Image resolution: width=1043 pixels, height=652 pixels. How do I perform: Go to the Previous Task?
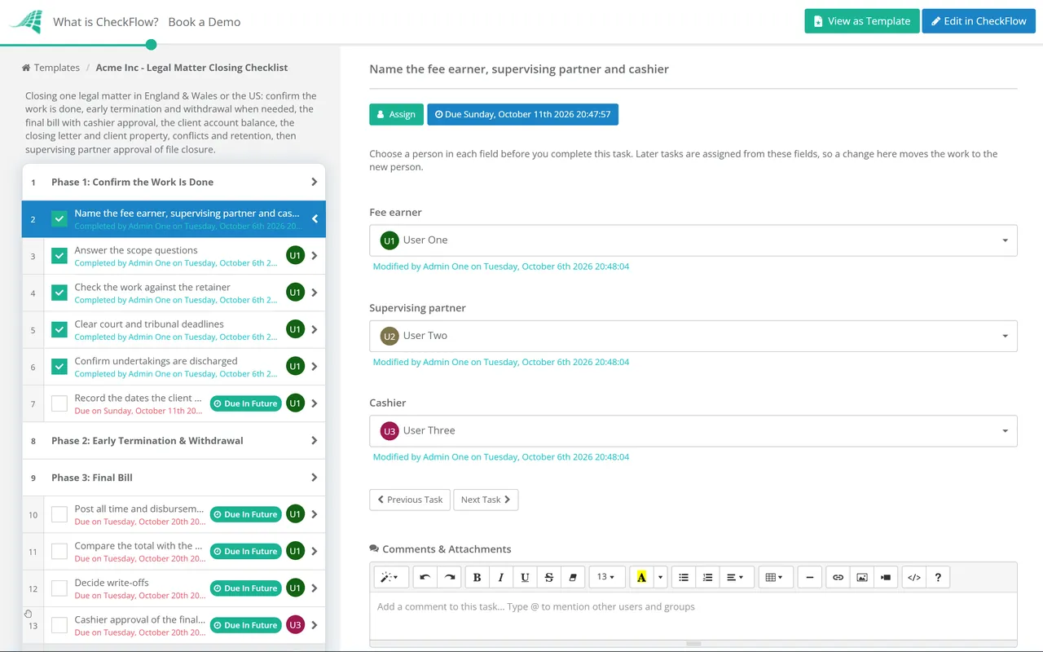[410, 500]
